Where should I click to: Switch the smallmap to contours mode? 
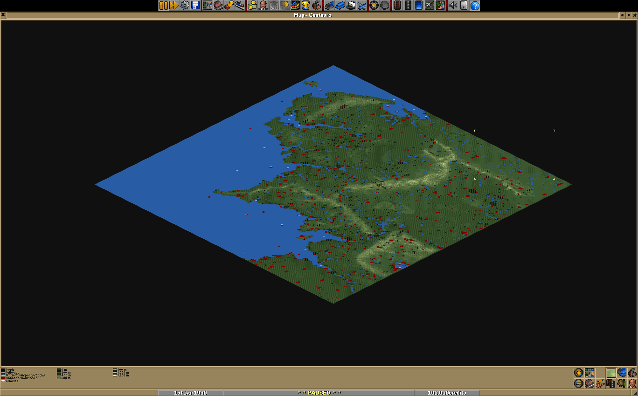[x=611, y=373]
